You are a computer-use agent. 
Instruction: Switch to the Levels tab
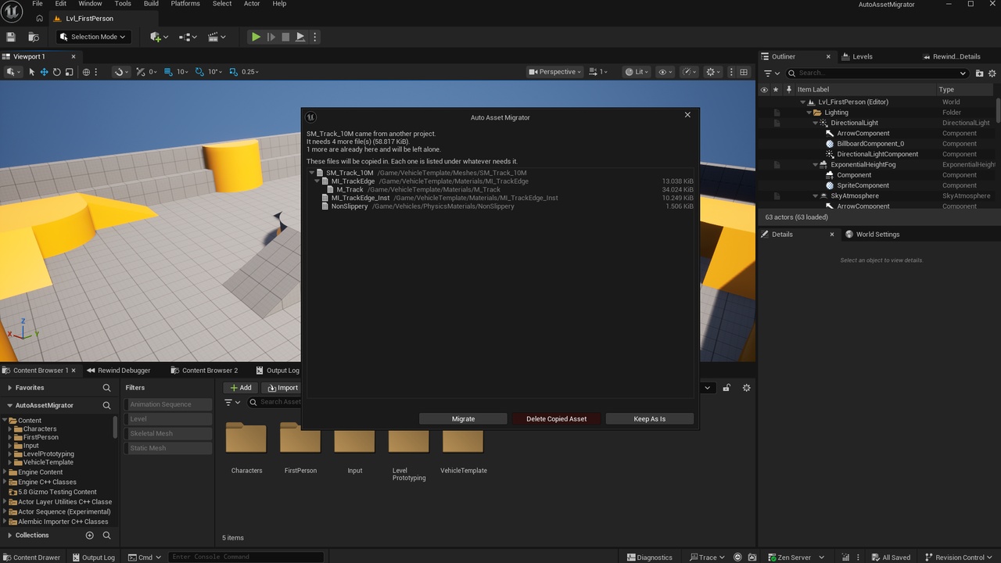coord(862,56)
